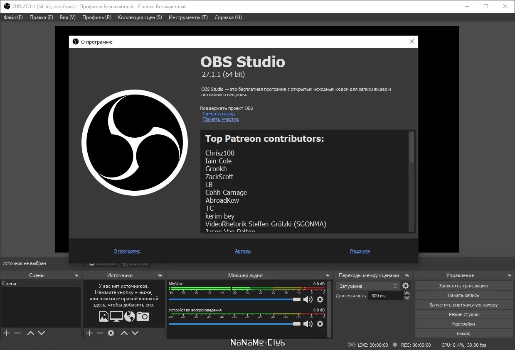
Task: Open the Профиль menu
Action: click(x=97, y=17)
